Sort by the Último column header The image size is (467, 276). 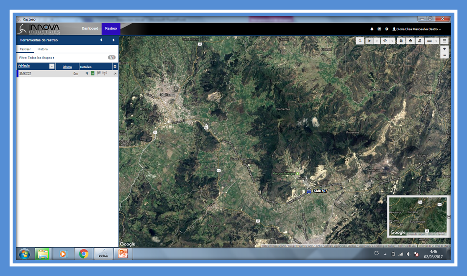tap(67, 67)
